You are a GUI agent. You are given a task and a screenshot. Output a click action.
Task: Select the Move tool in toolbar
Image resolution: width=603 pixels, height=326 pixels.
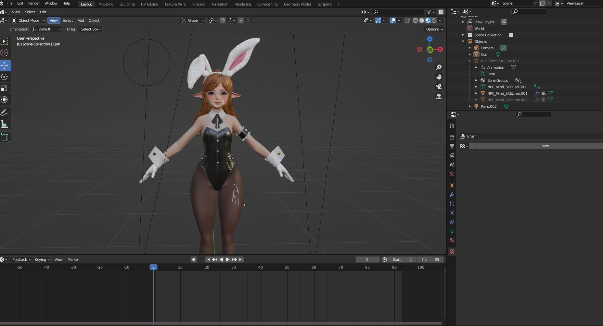pyautogui.click(x=5, y=66)
